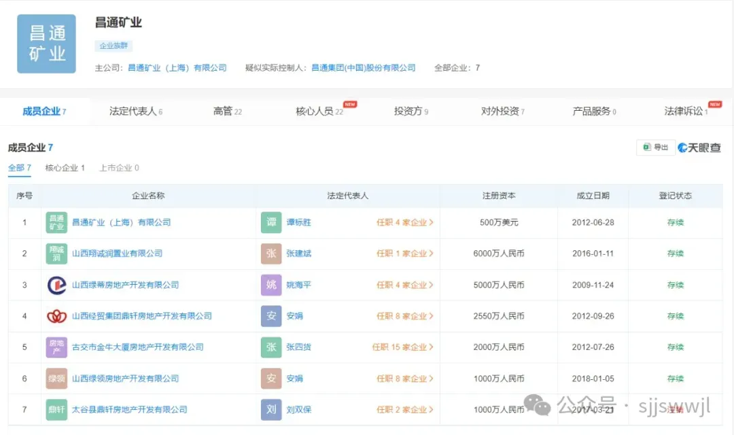Click the 企业族群 tag
The width and height of the screenshot is (734, 435).
(x=113, y=46)
